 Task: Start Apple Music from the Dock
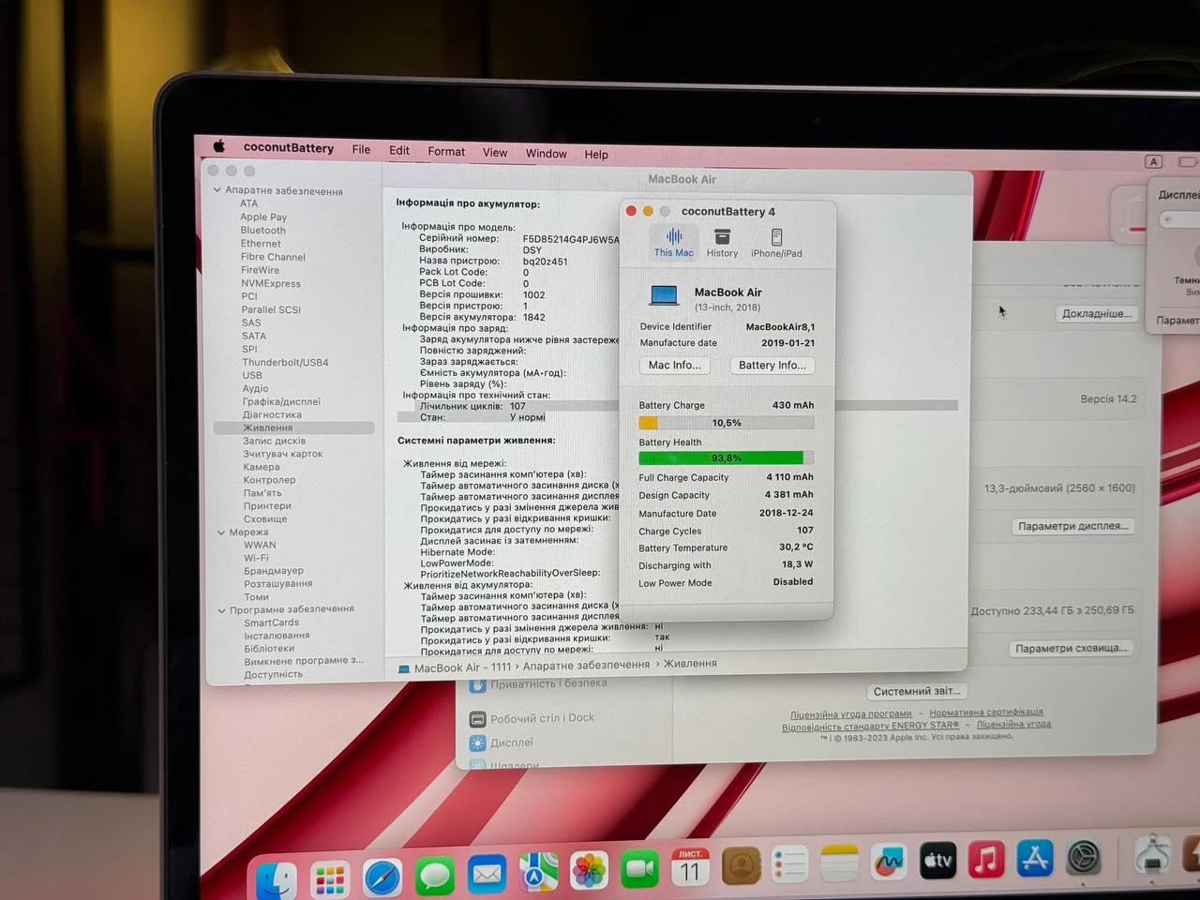(x=983, y=858)
